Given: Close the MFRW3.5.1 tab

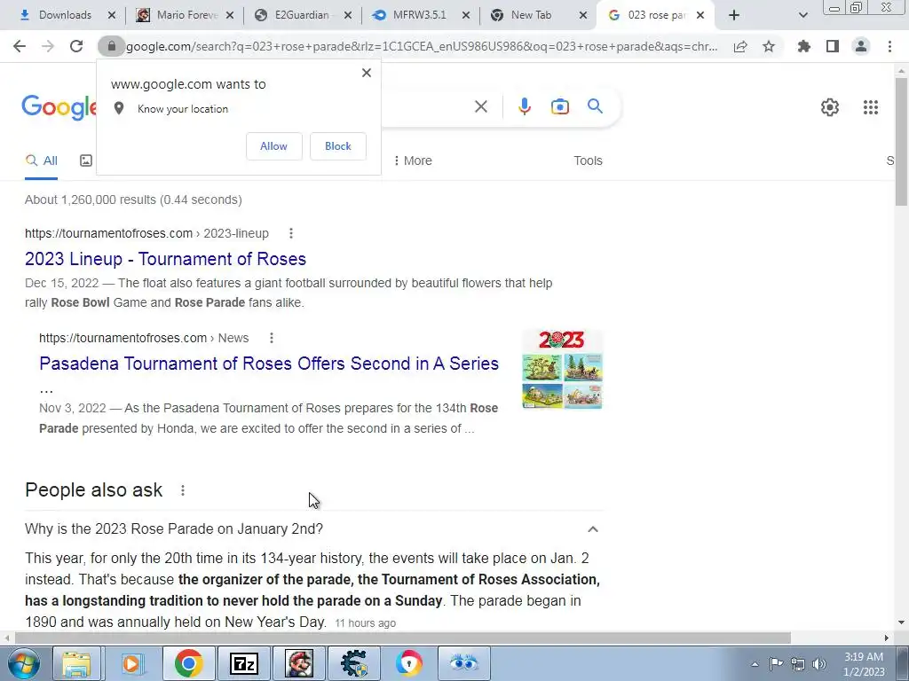Looking at the screenshot, I should pyautogui.click(x=466, y=15).
